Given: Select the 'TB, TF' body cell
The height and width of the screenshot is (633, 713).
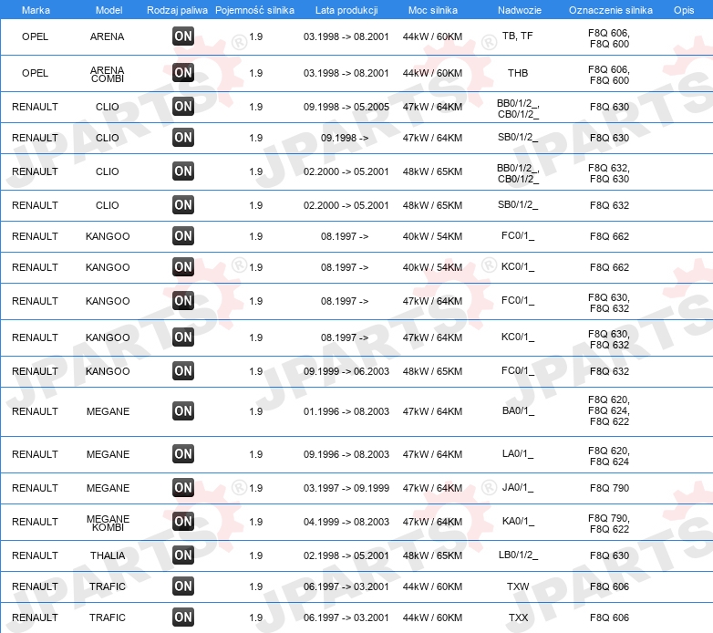Looking at the screenshot, I should coord(518,36).
